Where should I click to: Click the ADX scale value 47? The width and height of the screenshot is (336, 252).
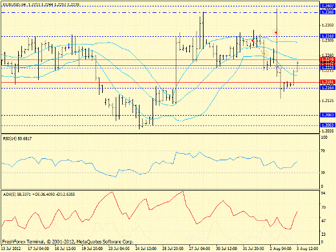tap(323, 221)
